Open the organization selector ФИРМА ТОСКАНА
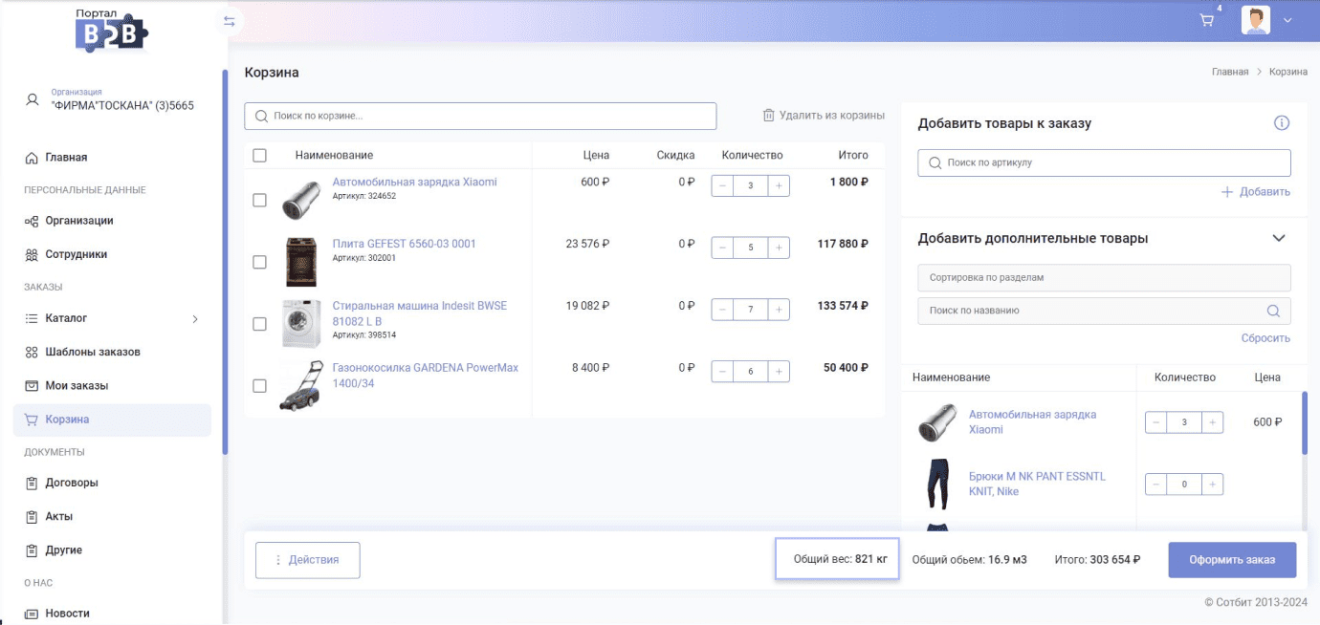The width and height of the screenshot is (1320, 625). coord(111,99)
